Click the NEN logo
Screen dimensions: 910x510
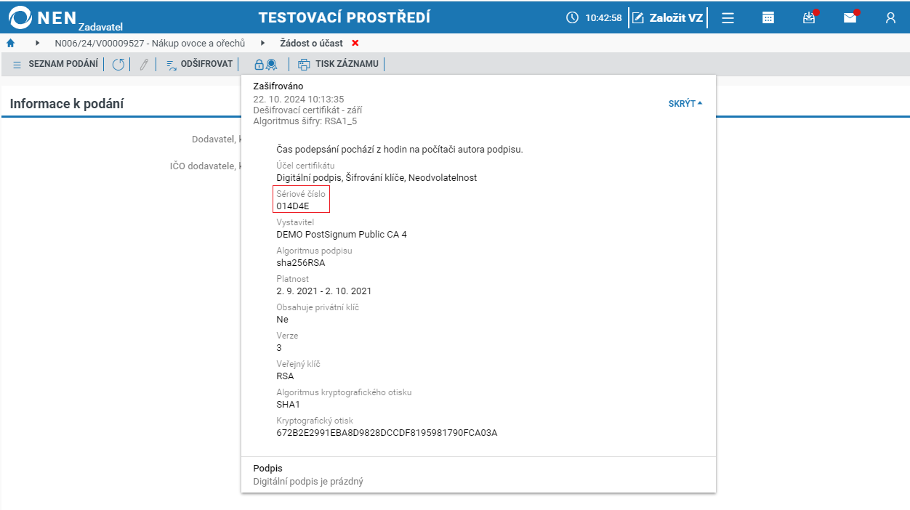point(64,18)
